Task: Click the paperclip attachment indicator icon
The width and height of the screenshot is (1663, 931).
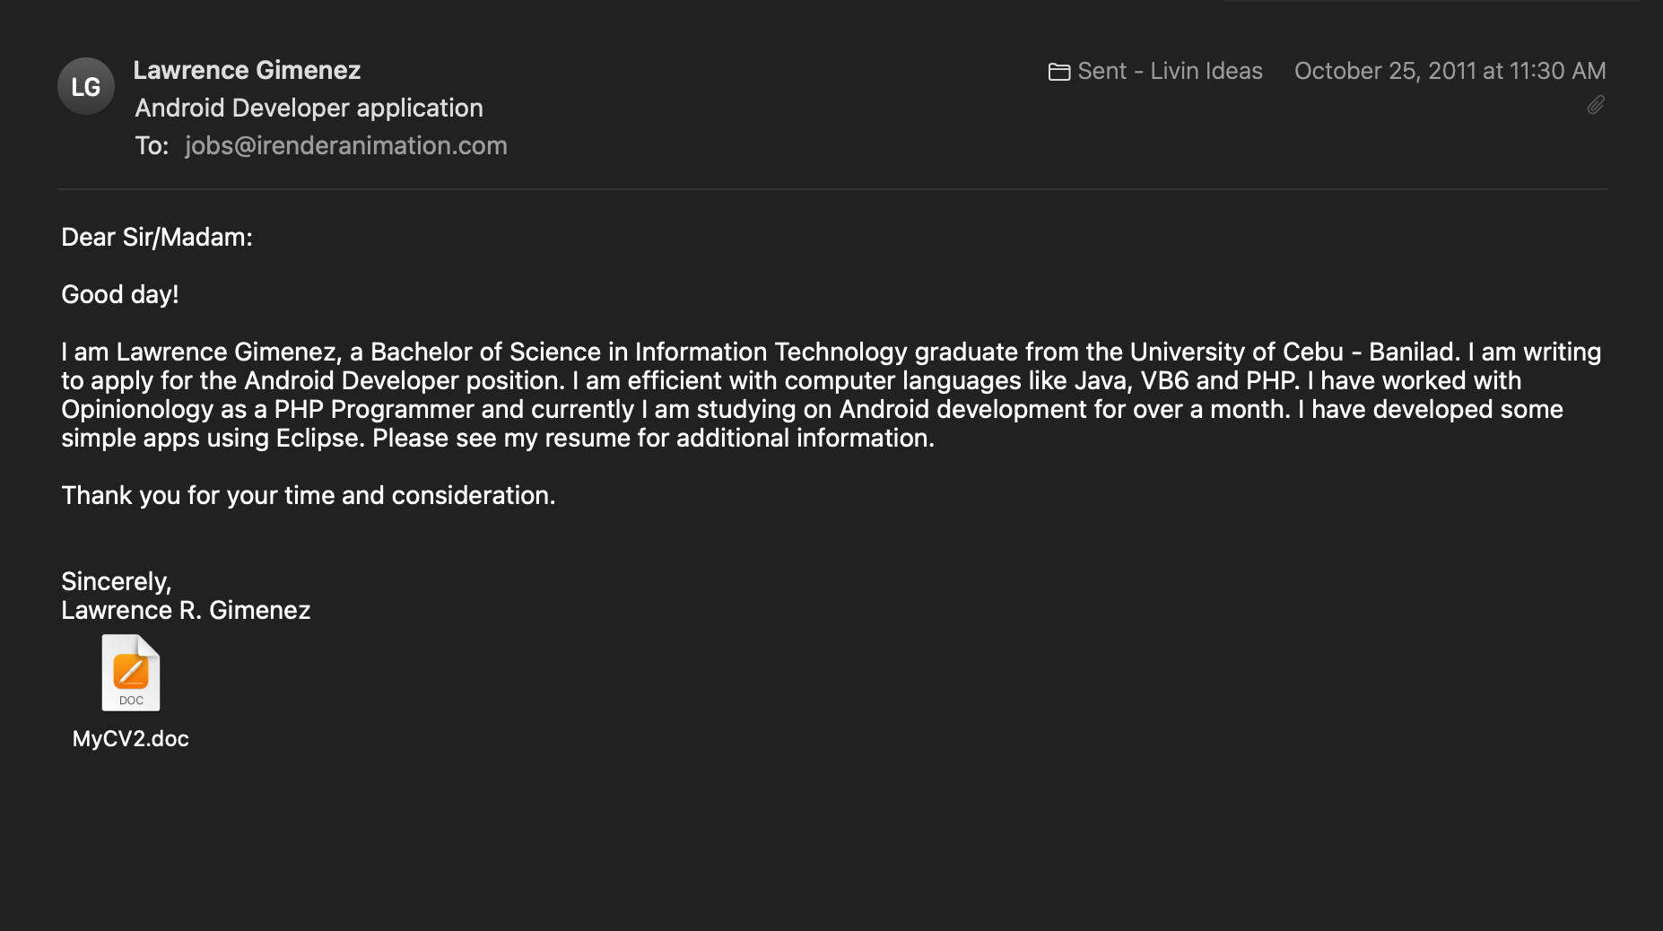Action: 1595,106
